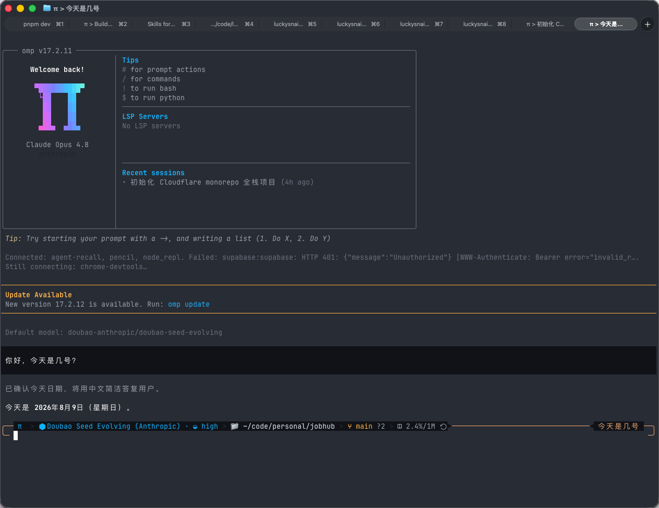Click the pi logo in welcome panel
Screen dimensions: 659x508
pyautogui.click(x=59, y=107)
